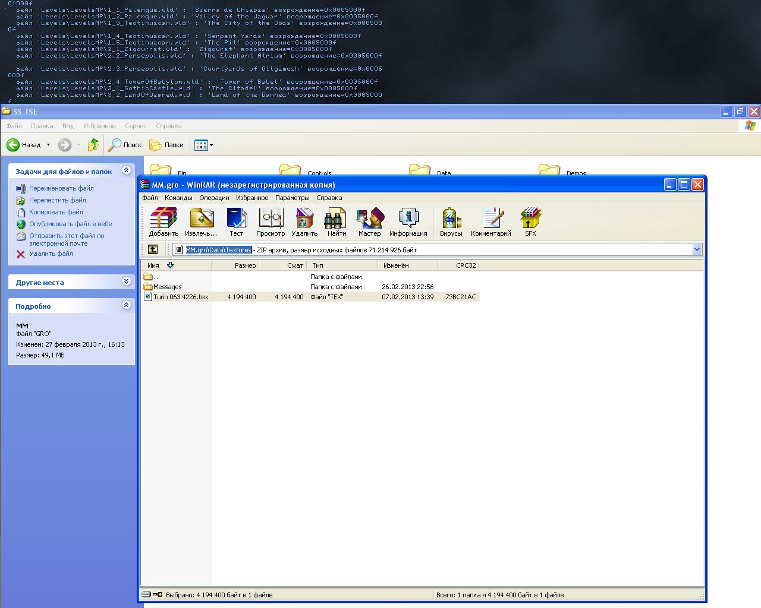Image resolution: width=761 pixels, height=608 pixels.
Task: Open the Назад history dropdown arrow
Action: tap(49, 145)
